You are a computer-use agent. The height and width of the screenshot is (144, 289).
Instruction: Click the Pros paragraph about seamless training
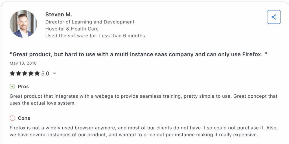click(143, 99)
